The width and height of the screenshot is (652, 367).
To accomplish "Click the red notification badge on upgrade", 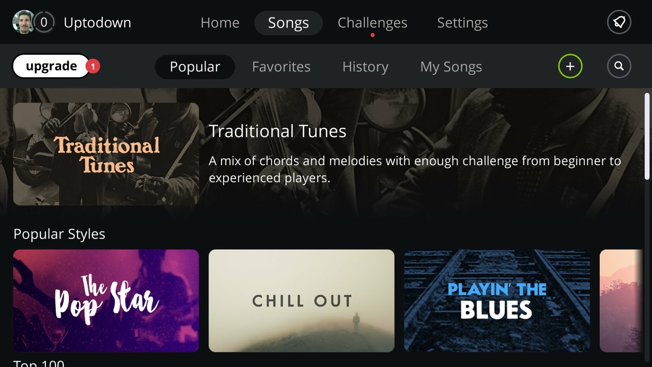I will pyautogui.click(x=93, y=67).
